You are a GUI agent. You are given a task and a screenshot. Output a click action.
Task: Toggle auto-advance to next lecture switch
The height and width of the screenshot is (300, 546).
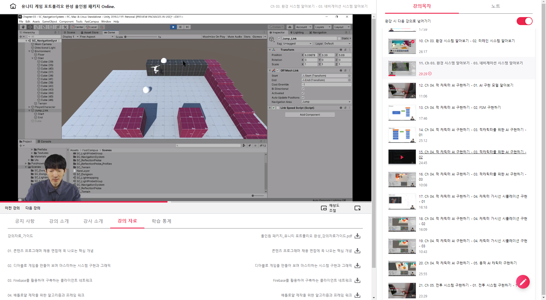(x=524, y=21)
